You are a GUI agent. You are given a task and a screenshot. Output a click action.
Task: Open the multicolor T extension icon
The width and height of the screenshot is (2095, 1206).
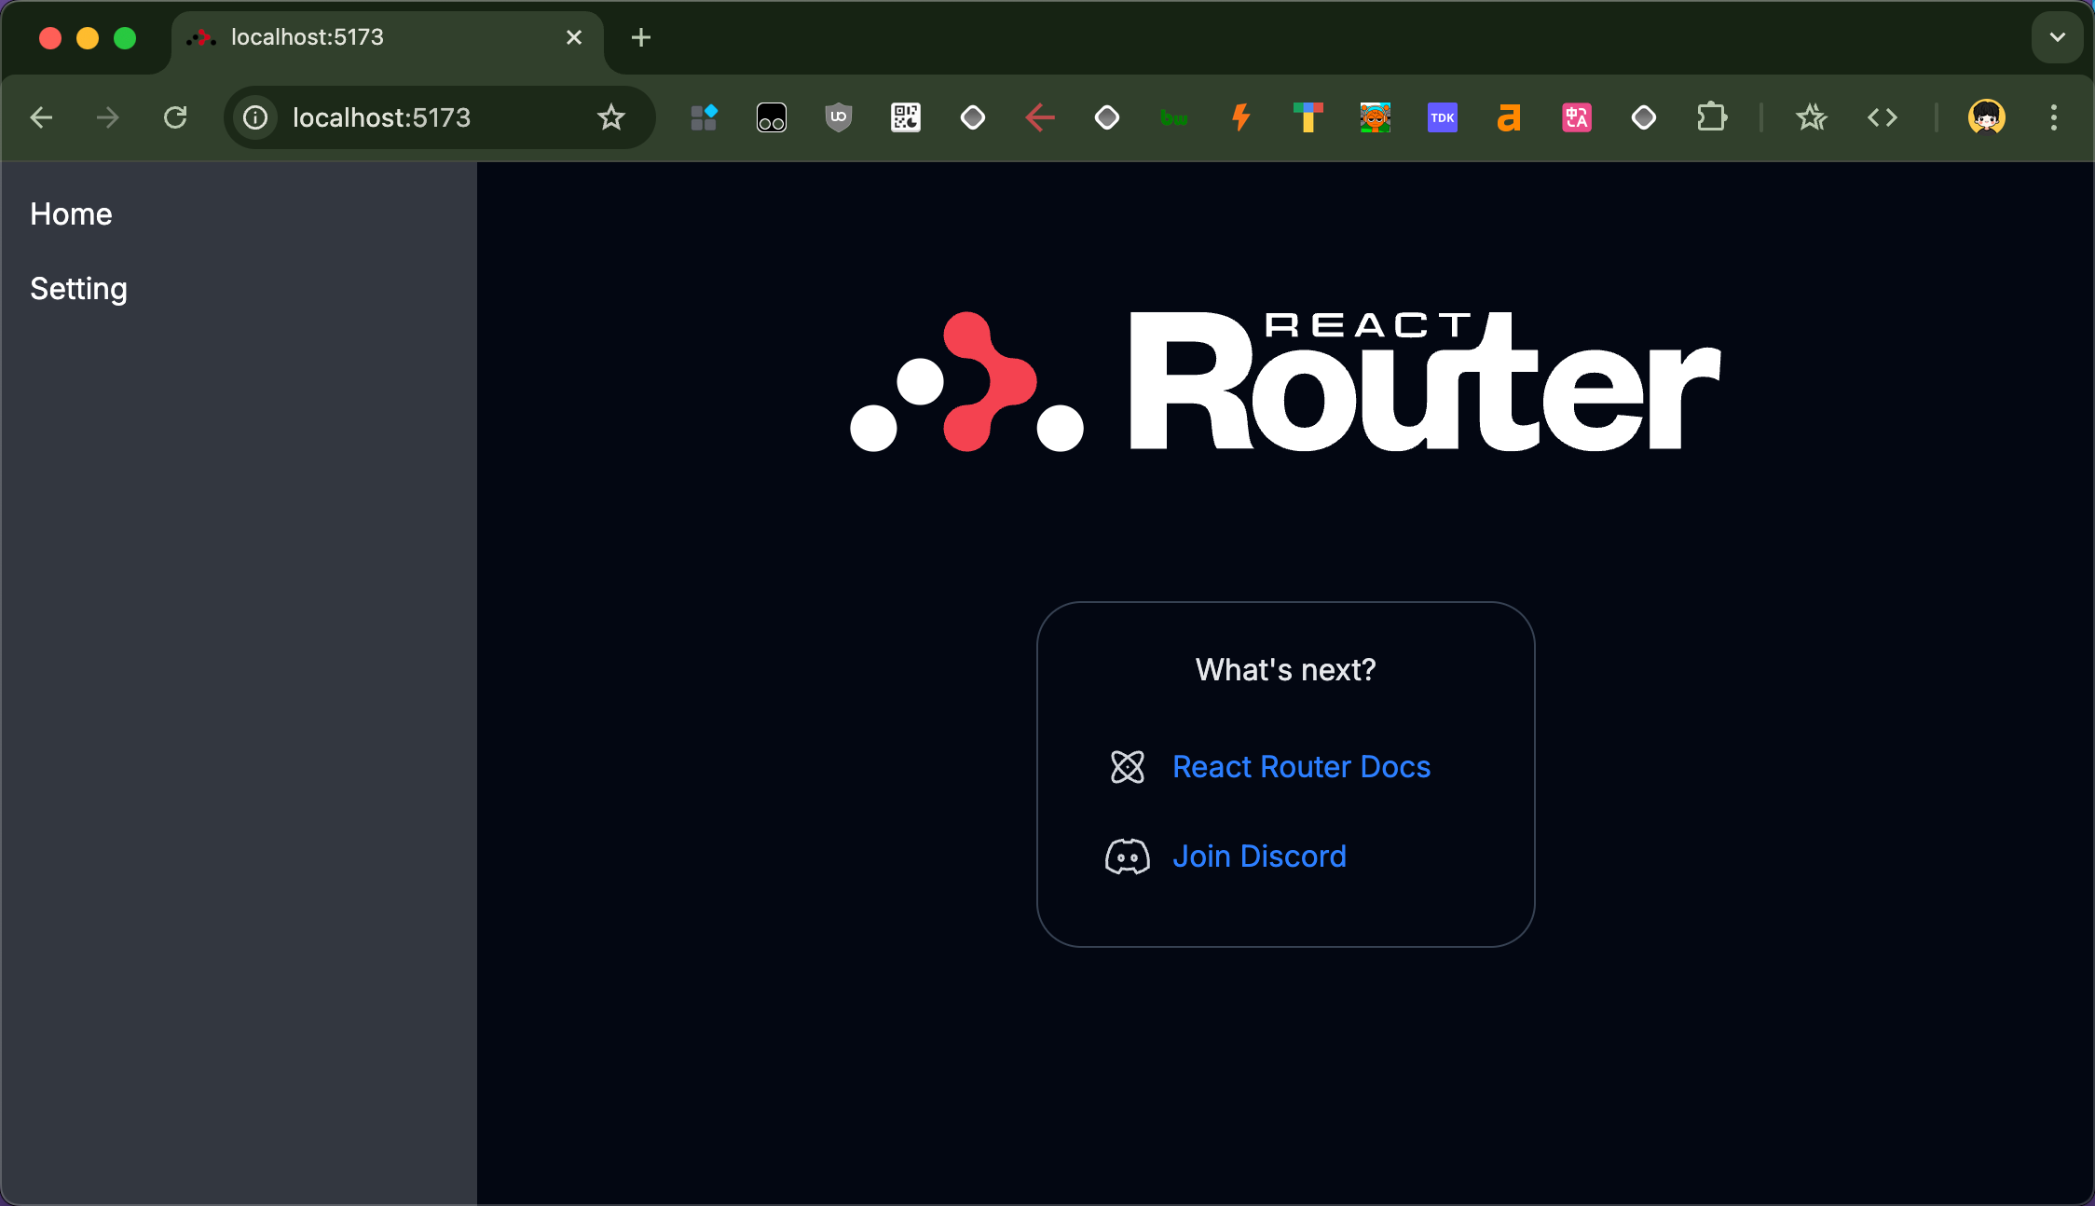1308,117
